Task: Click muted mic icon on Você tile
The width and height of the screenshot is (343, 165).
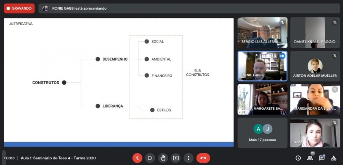Action: tap(335, 123)
